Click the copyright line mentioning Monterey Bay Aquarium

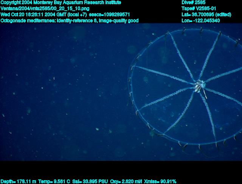(61, 3)
